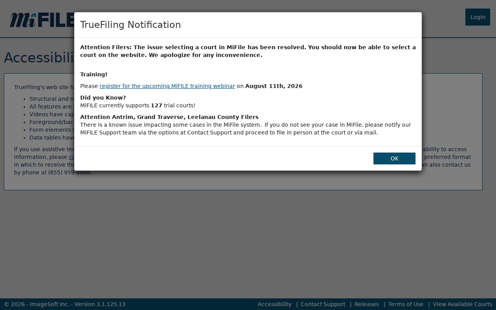Open the Terms of Use link
This screenshot has height=310, width=496.
(x=406, y=304)
